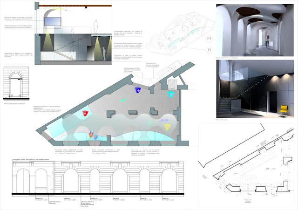This screenshot has height=210, width=298.
Task: Click the dark blue display marker on plan
Action: coord(138,90)
